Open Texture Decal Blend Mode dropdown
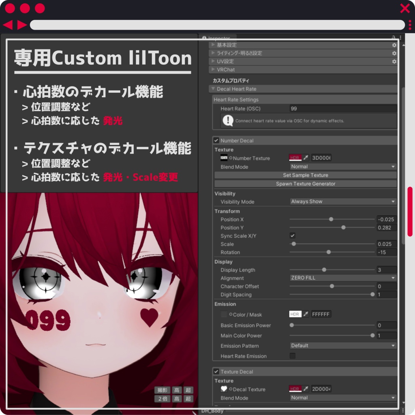Screen dimensions: 415x415 [343, 398]
